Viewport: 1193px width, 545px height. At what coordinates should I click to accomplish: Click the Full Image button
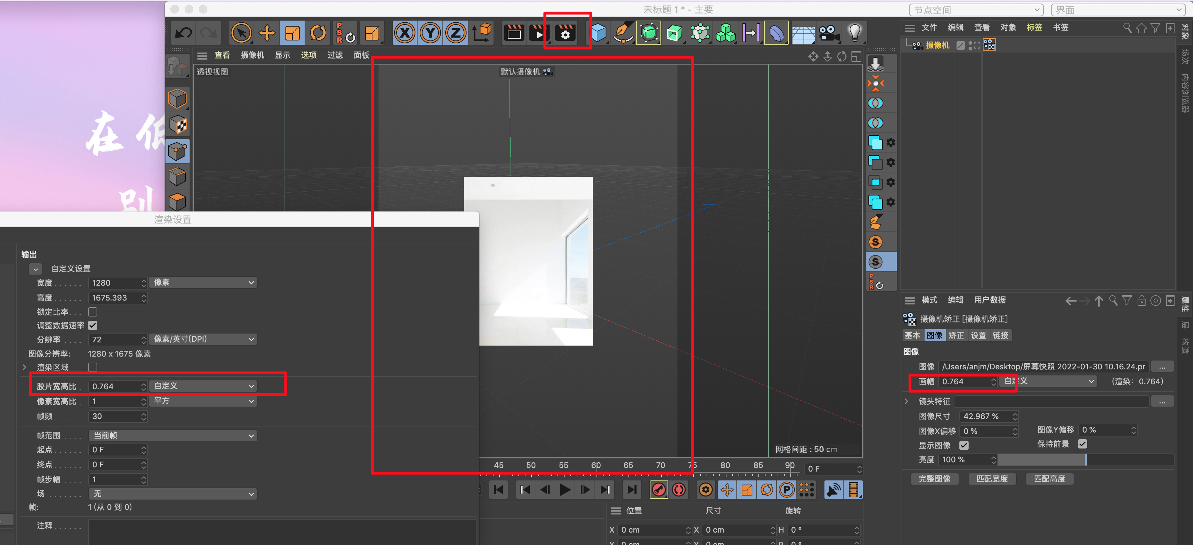(935, 479)
